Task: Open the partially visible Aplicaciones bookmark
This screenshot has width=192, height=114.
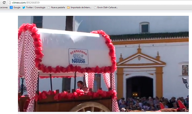Action: click(x=4, y=7)
